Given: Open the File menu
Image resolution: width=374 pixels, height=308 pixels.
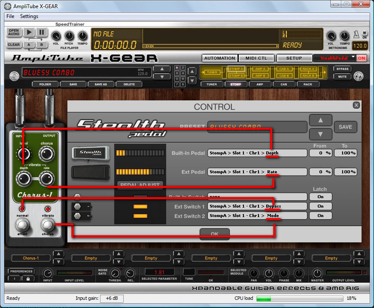Looking at the screenshot, I should coord(10,16).
